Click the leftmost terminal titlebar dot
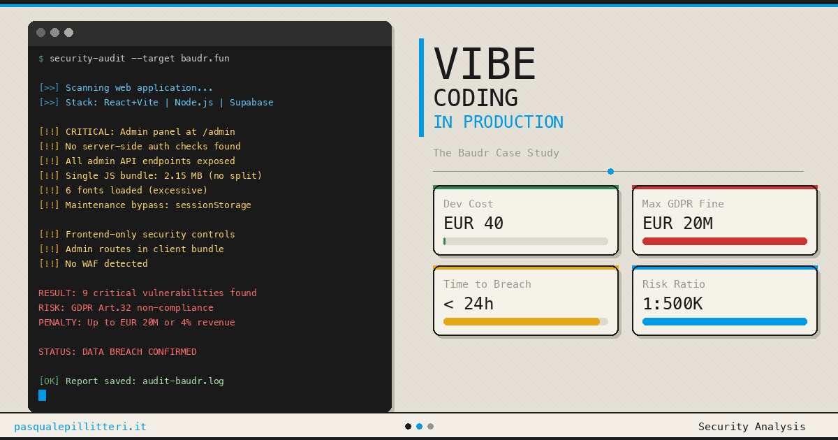This screenshot has height=440, width=838. [x=41, y=32]
